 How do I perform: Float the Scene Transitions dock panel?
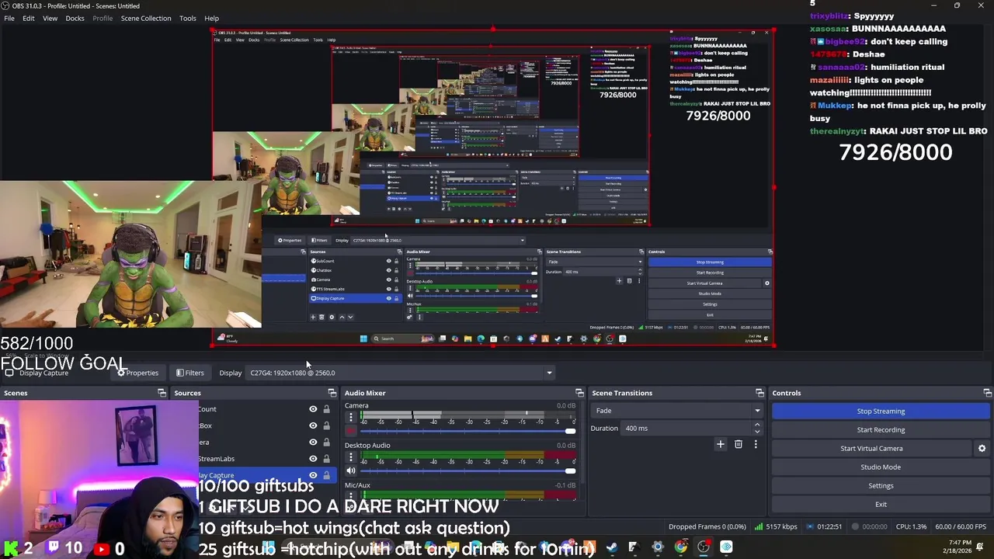pos(759,393)
